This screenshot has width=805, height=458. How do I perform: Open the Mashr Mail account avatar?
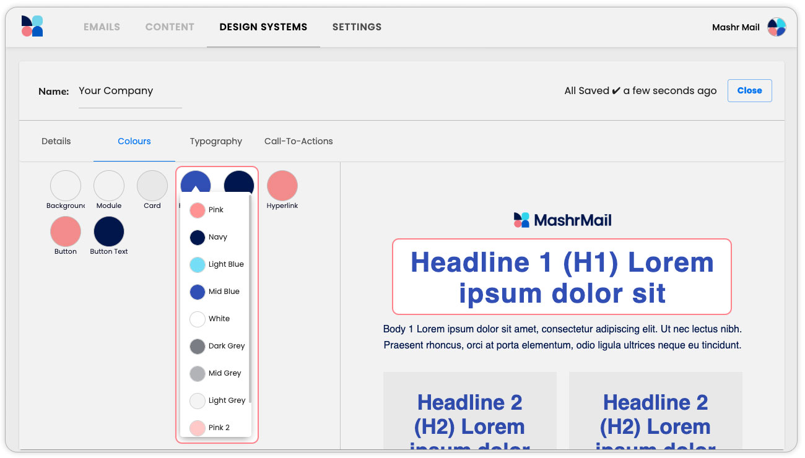click(x=777, y=27)
